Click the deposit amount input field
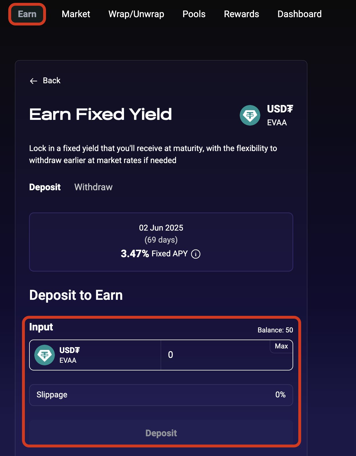The image size is (356, 456). click(214, 355)
